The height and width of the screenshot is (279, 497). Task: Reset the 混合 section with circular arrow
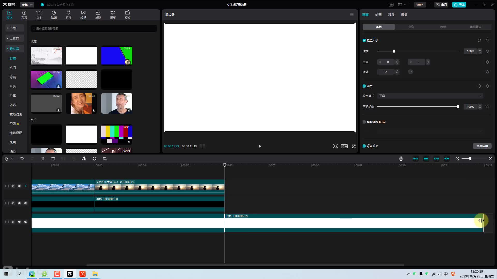click(x=479, y=86)
